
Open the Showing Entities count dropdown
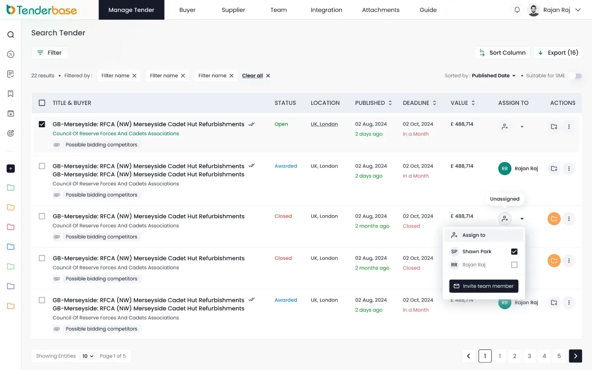click(x=88, y=356)
